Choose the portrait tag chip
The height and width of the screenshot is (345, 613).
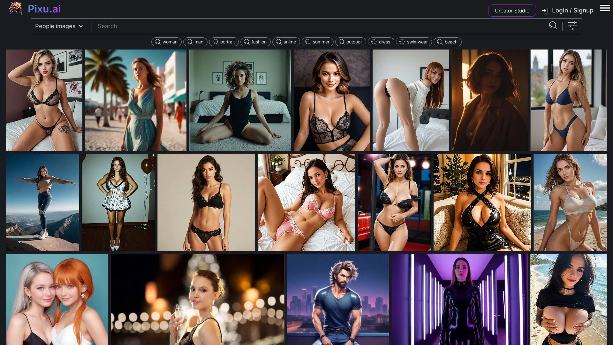click(223, 42)
